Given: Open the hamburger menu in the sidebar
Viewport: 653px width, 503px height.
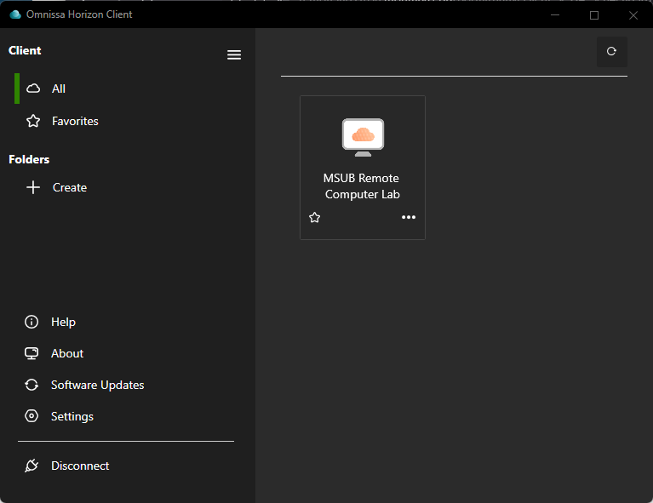Looking at the screenshot, I should pos(234,55).
